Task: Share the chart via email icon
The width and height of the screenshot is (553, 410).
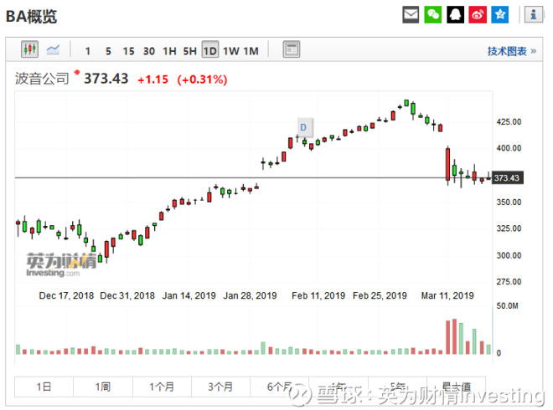Action: pos(411,15)
